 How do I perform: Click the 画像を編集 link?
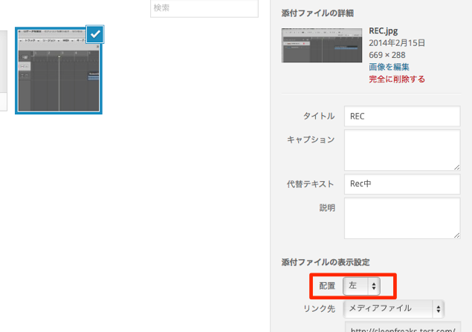(389, 67)
